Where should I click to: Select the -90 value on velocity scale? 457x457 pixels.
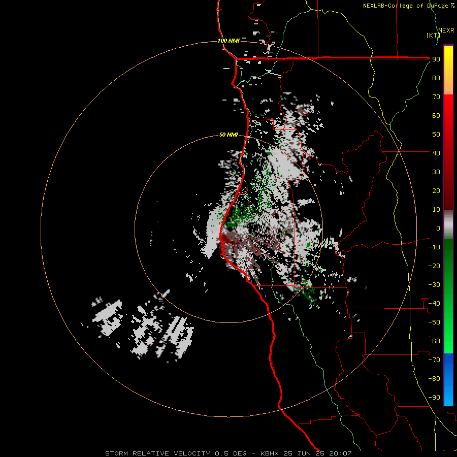point(434,398)
